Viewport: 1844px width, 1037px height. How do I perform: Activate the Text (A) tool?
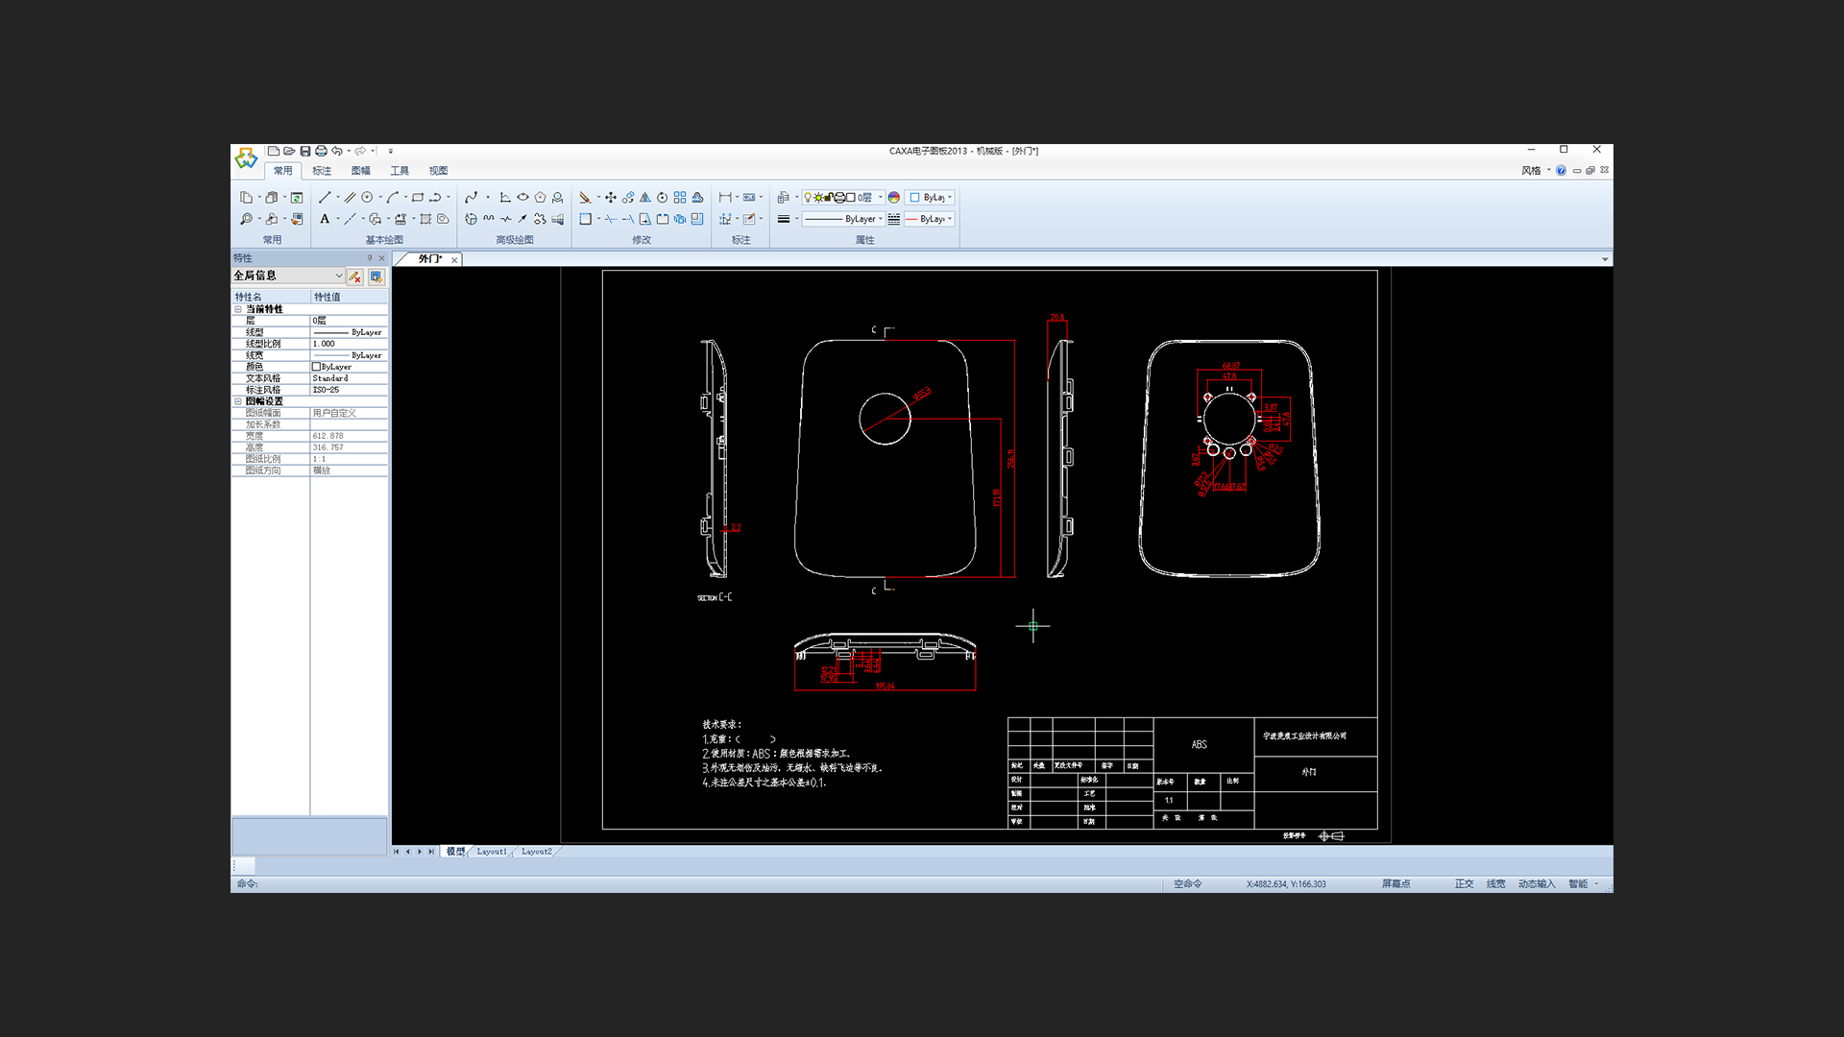click(325, 219)
